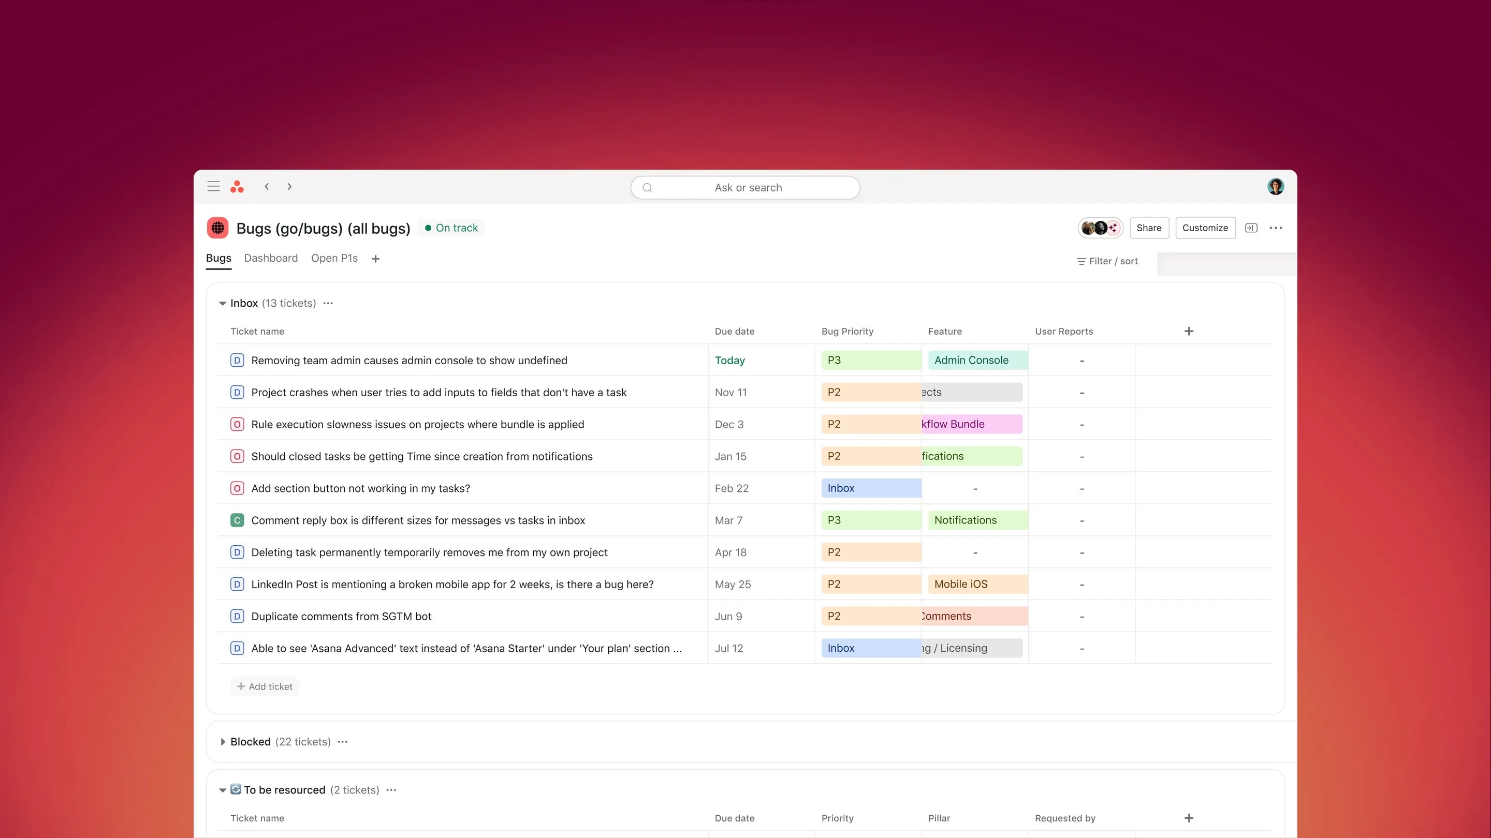Open the hamburger sidebar menu
This screenshot has height=838, width=1491.
coord(213,186)
